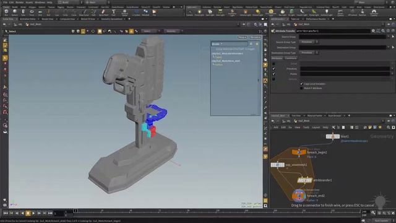This screenshot has width=396, height=223.
Task: Open network editor find magnifier
Action: (389, 128)
